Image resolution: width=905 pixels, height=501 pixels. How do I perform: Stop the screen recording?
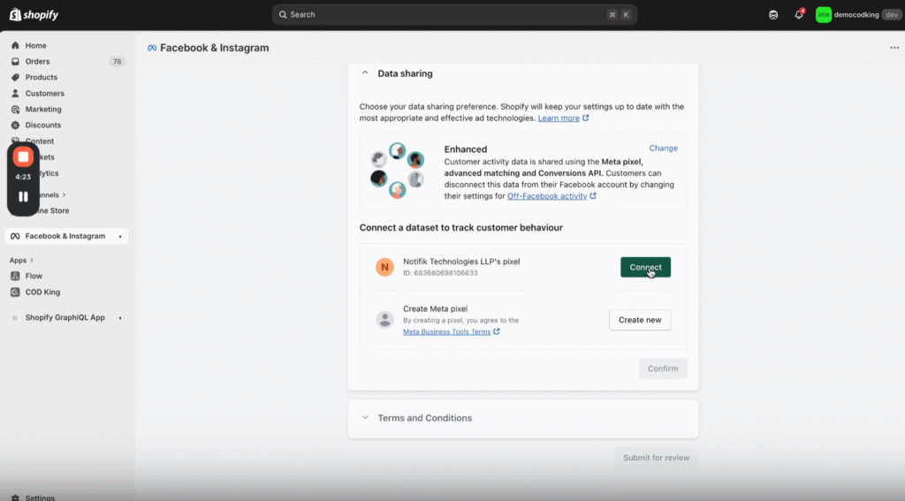click(x=24, y=157)
